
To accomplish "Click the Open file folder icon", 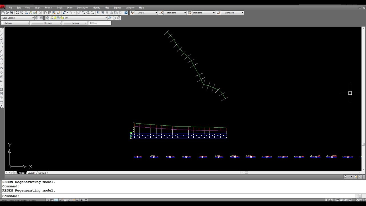I will click(x=7, y=13).
